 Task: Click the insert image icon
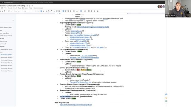[59, 11]
